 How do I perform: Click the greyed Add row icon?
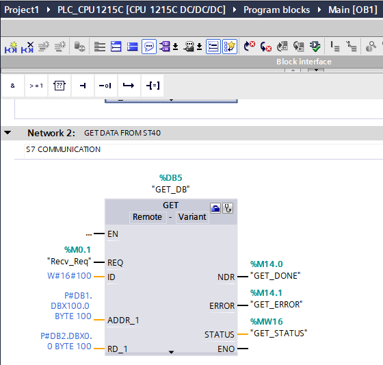tap(60, 47)
